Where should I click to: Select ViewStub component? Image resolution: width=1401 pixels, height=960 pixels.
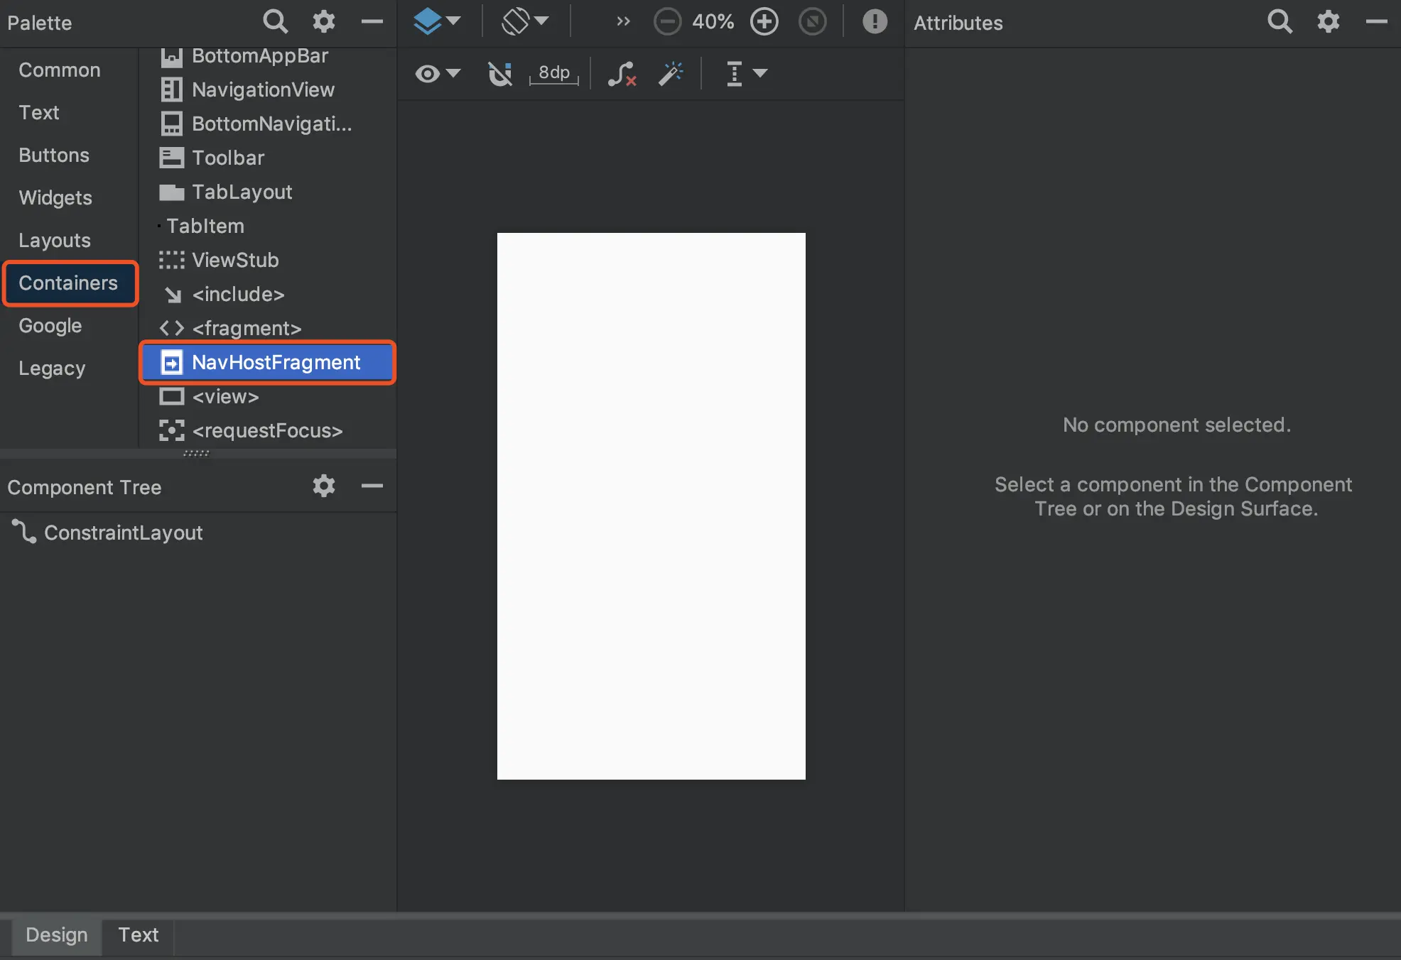tap(268, 261)
